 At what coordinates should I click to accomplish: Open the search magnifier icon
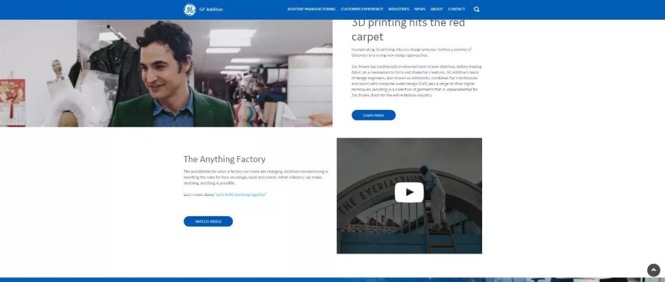(476, 9)
